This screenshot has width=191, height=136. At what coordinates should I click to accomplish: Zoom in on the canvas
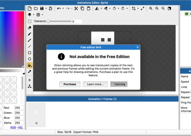[151, 9]
